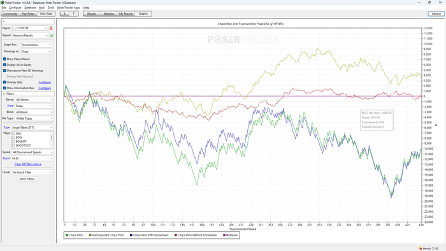446x251 pixels.
Task: Open the Bet Type dropdown
Action: click(x=34, y=118)
